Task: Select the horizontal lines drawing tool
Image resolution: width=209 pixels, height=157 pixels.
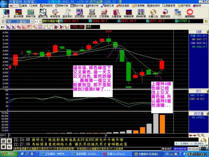Action: [40, 27]
